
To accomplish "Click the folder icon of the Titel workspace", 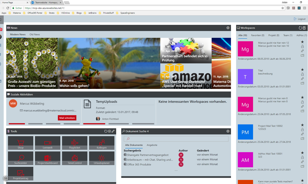I will pos(302,83).
